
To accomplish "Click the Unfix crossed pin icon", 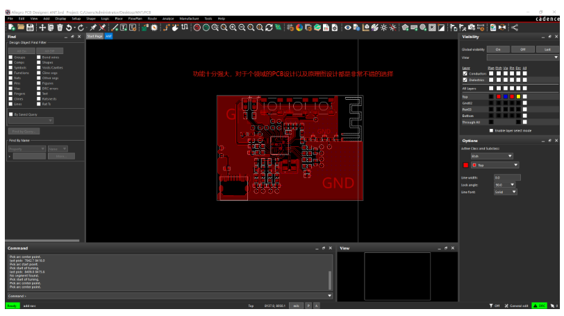I will (102, 28).
